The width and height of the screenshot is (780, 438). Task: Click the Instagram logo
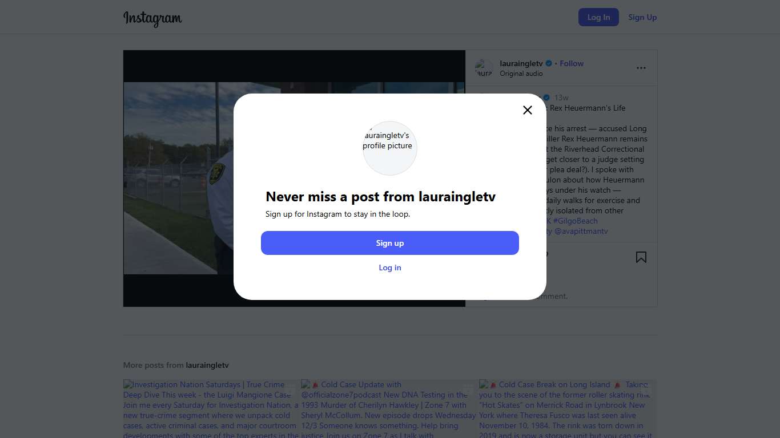152,18
